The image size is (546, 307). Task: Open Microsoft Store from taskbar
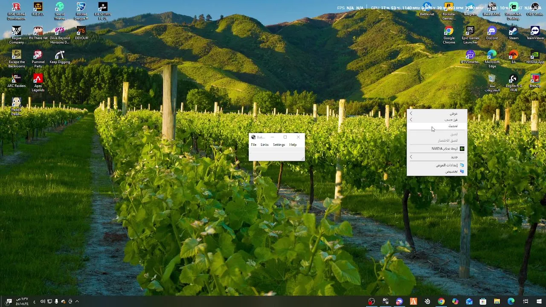(x=483, y=301)
